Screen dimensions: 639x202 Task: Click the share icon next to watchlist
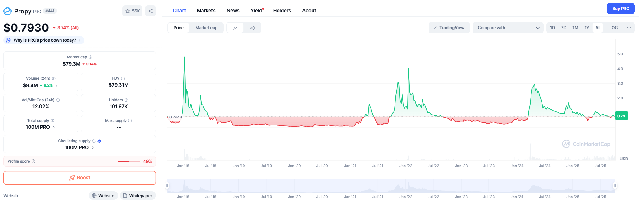pos(151,11)
